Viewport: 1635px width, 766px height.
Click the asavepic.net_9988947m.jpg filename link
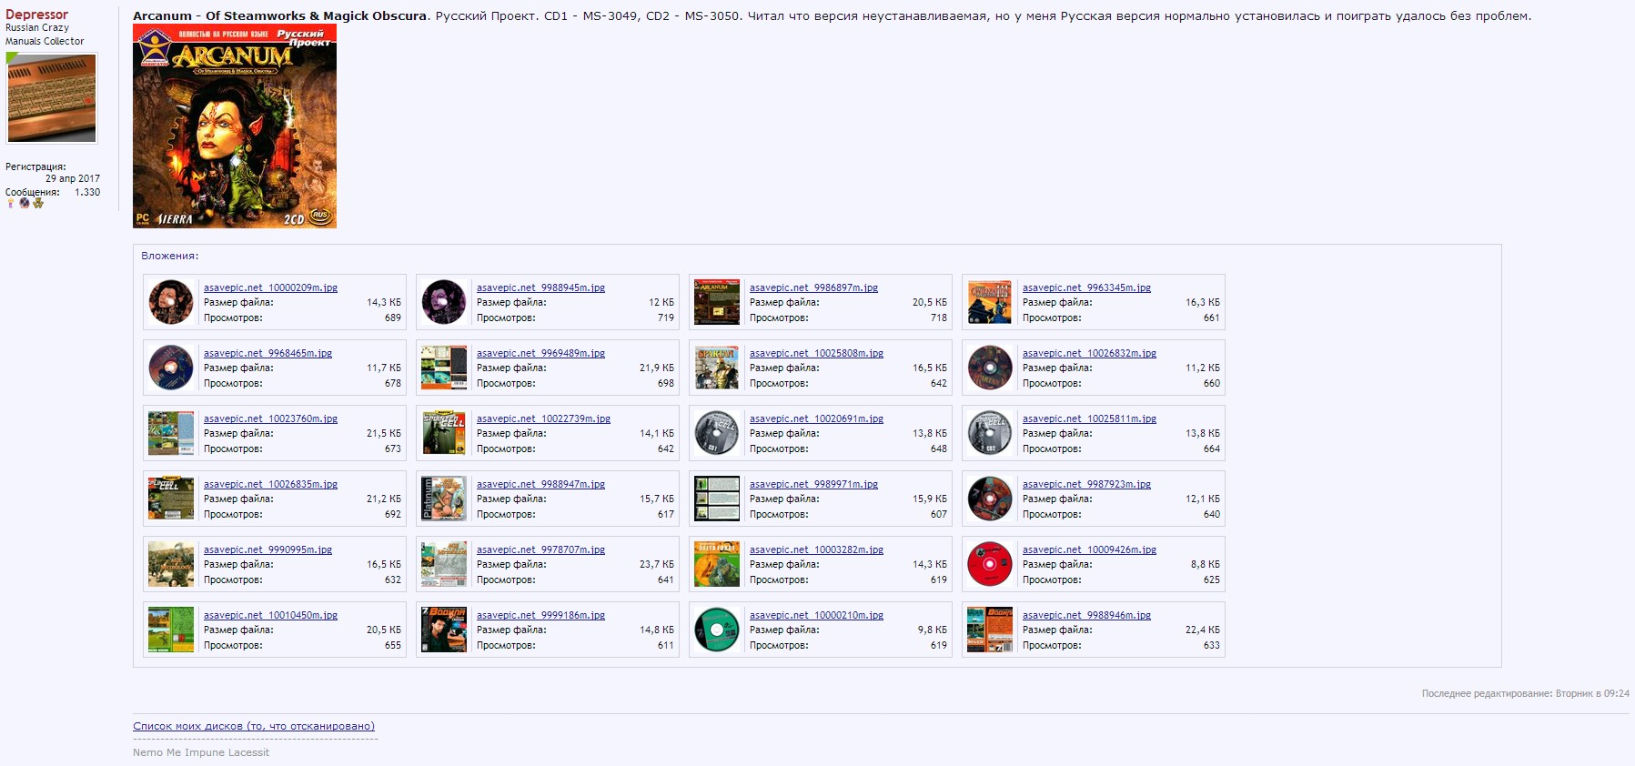540,484
